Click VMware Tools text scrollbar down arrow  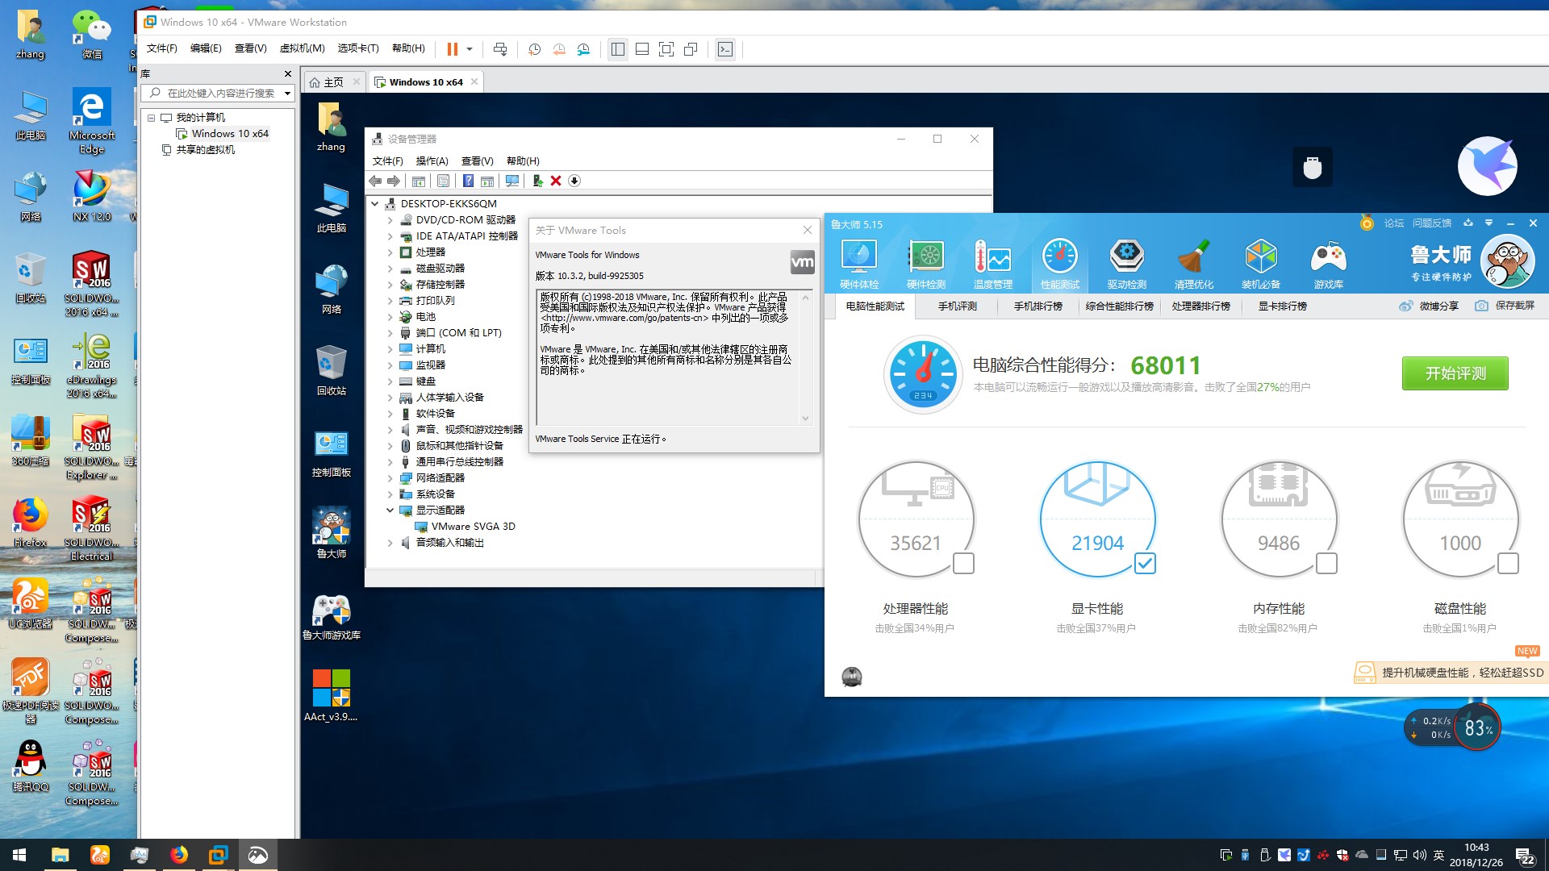tap(805, 419)
